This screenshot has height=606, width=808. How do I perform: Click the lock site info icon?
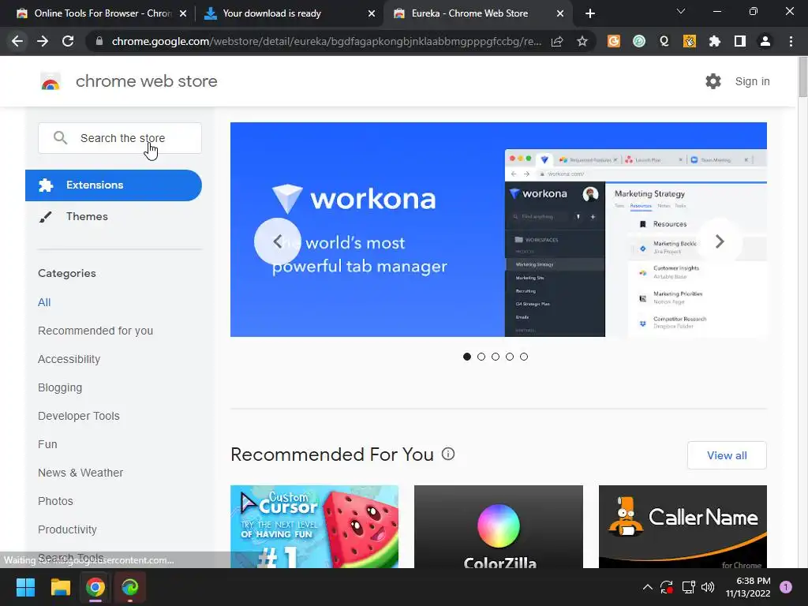99,41
